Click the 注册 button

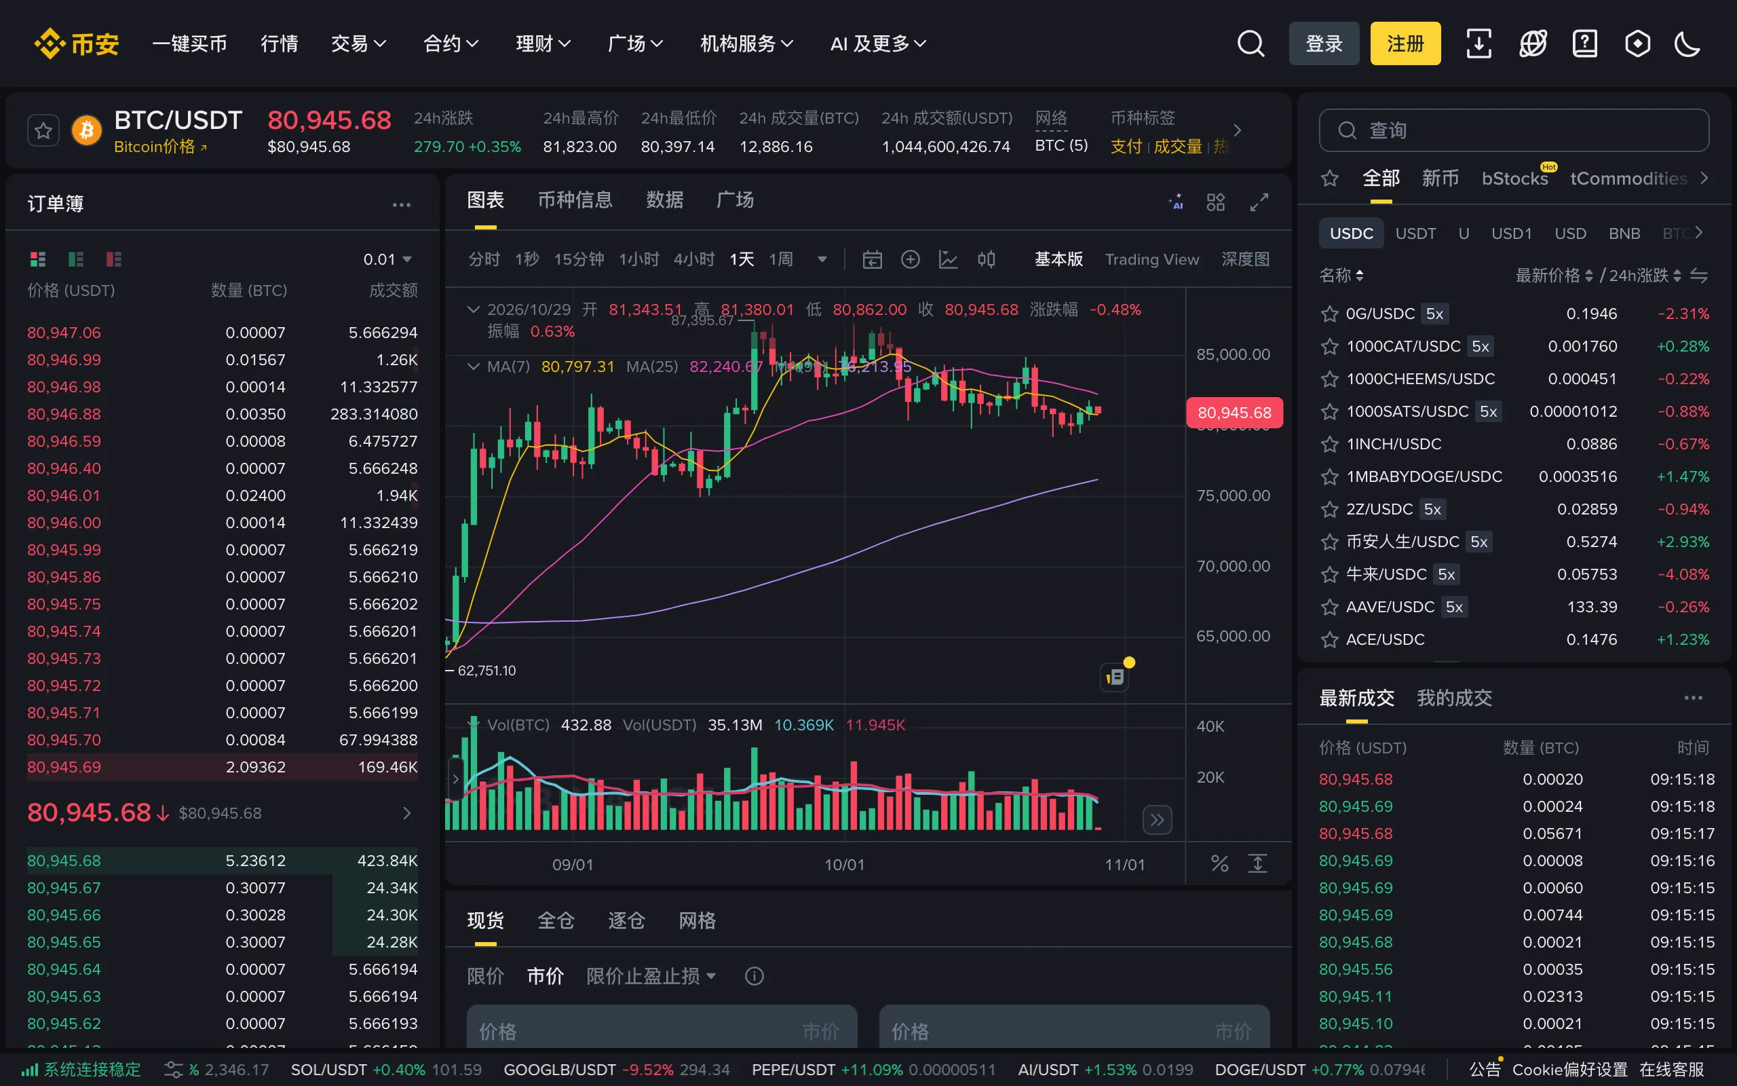[x=1405, y=43]
